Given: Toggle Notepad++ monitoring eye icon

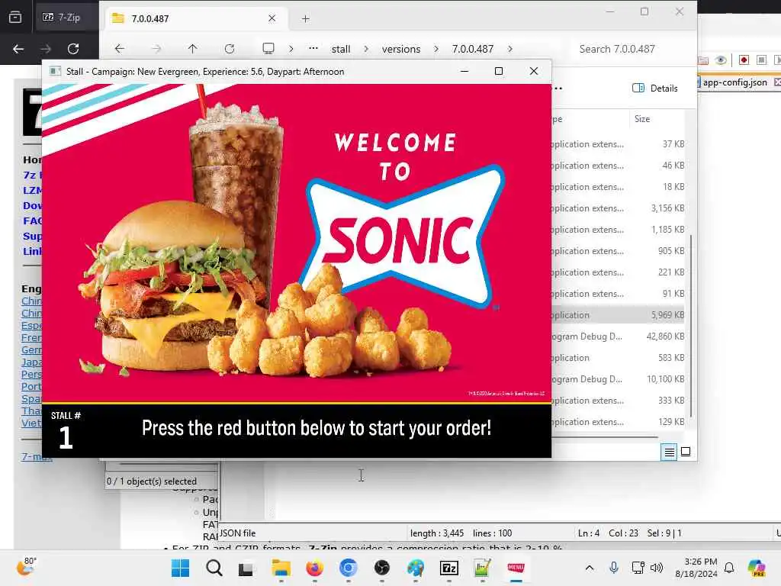Looking at the screenshot, I should (x=720, y=60).
